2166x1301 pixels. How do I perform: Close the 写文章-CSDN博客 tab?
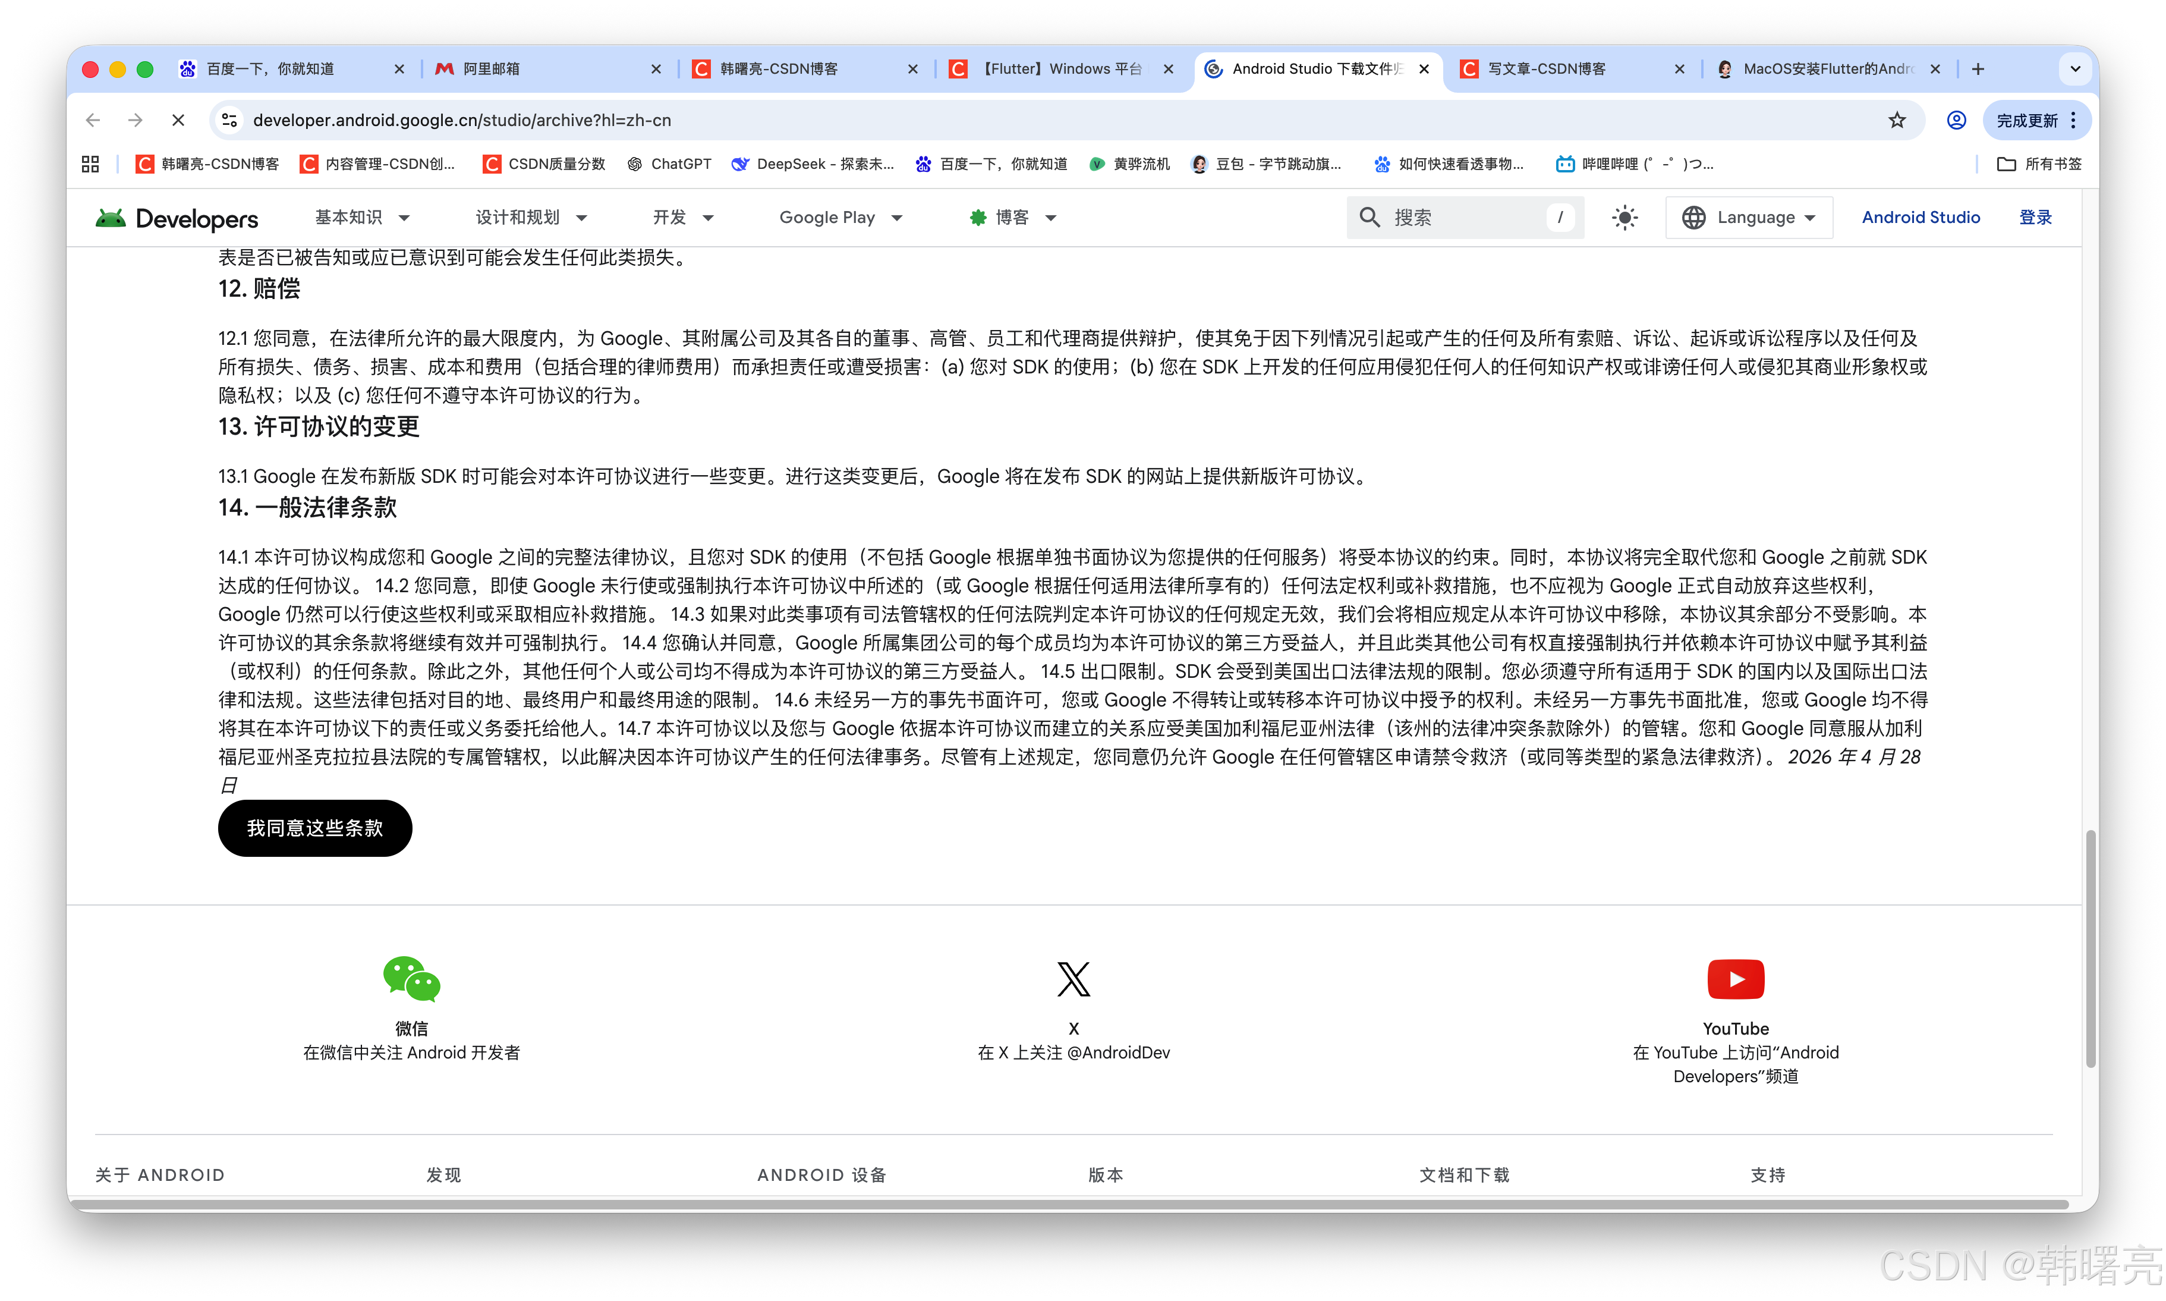coord(1679,69)
